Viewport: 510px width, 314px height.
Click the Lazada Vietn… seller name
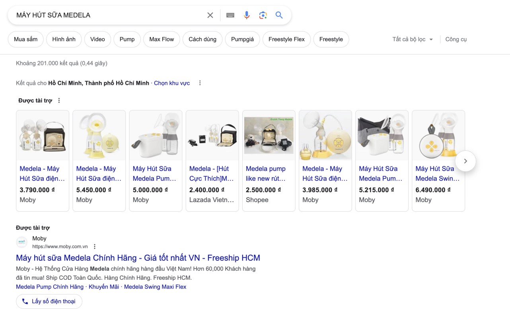tap(212, 200)
